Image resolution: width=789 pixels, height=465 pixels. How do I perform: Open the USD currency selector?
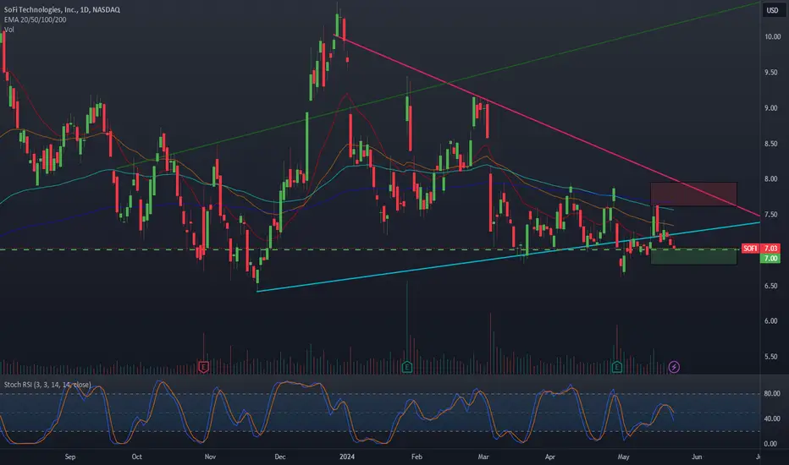pos(772,10)
